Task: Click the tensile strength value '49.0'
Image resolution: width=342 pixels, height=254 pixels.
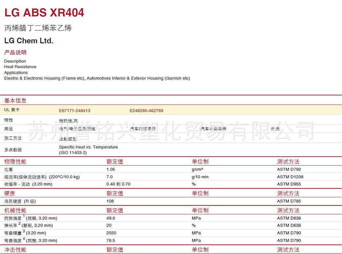Action: (x=111, y=218)
